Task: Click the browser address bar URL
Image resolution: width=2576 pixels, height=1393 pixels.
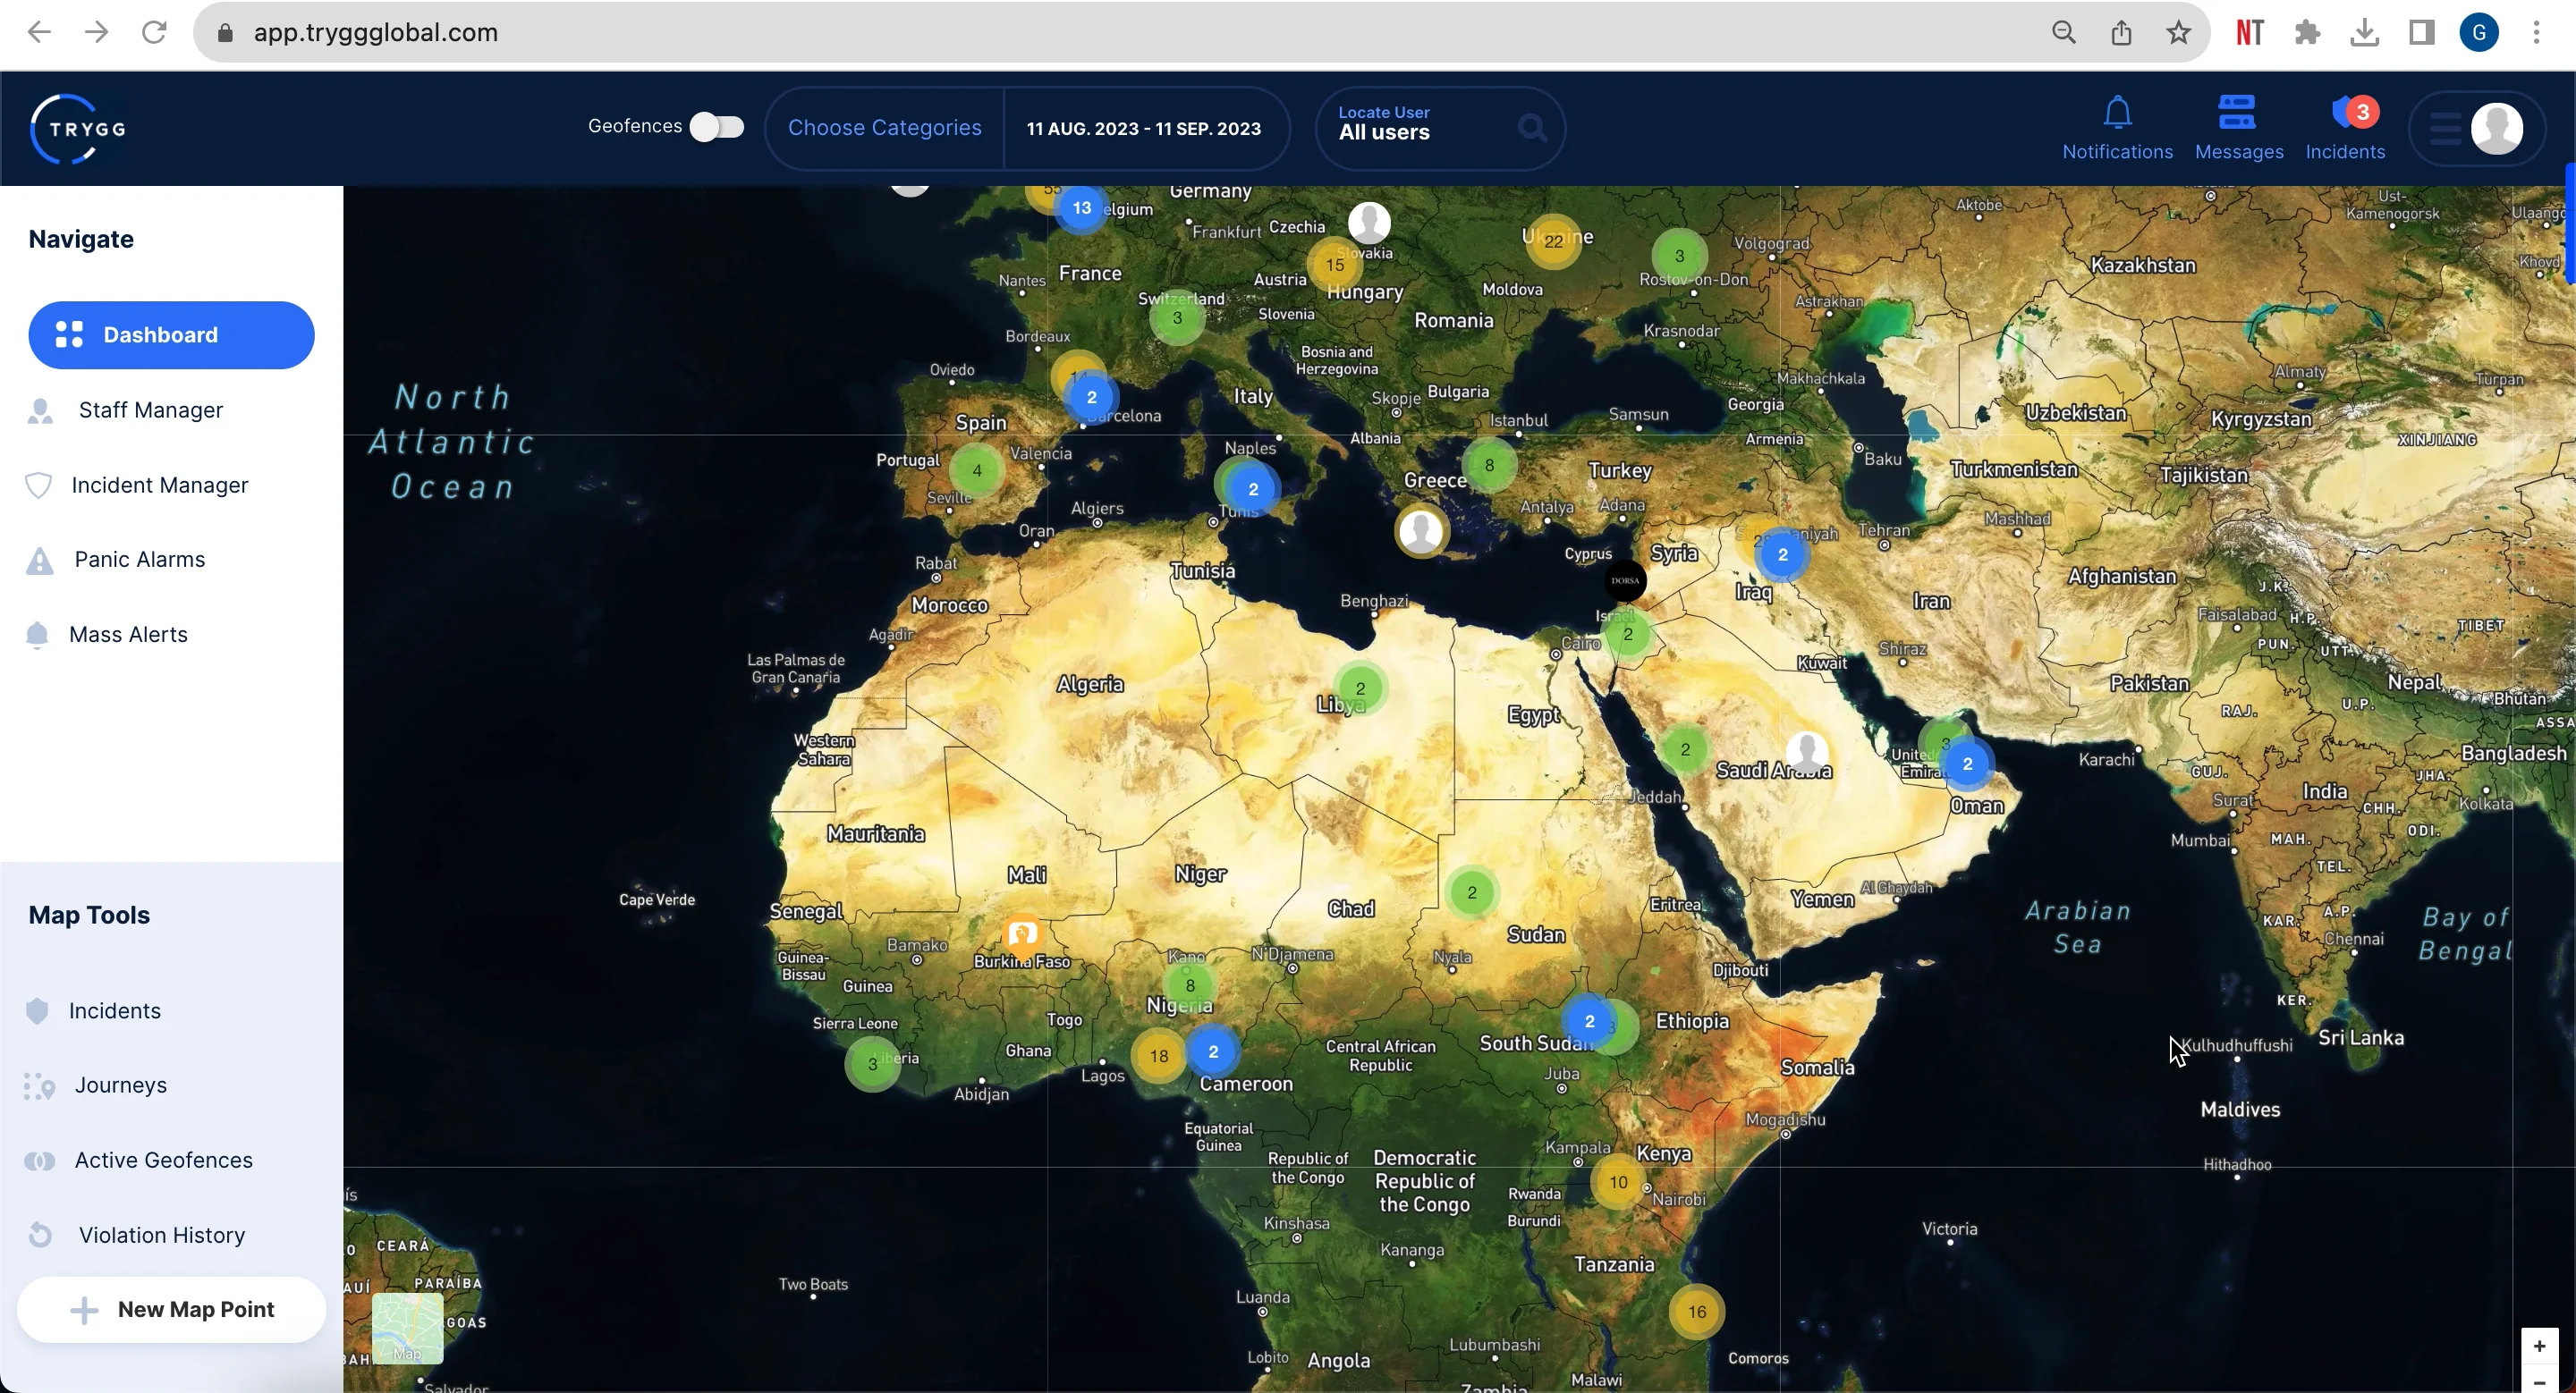Action: click(x=376, y=33)
